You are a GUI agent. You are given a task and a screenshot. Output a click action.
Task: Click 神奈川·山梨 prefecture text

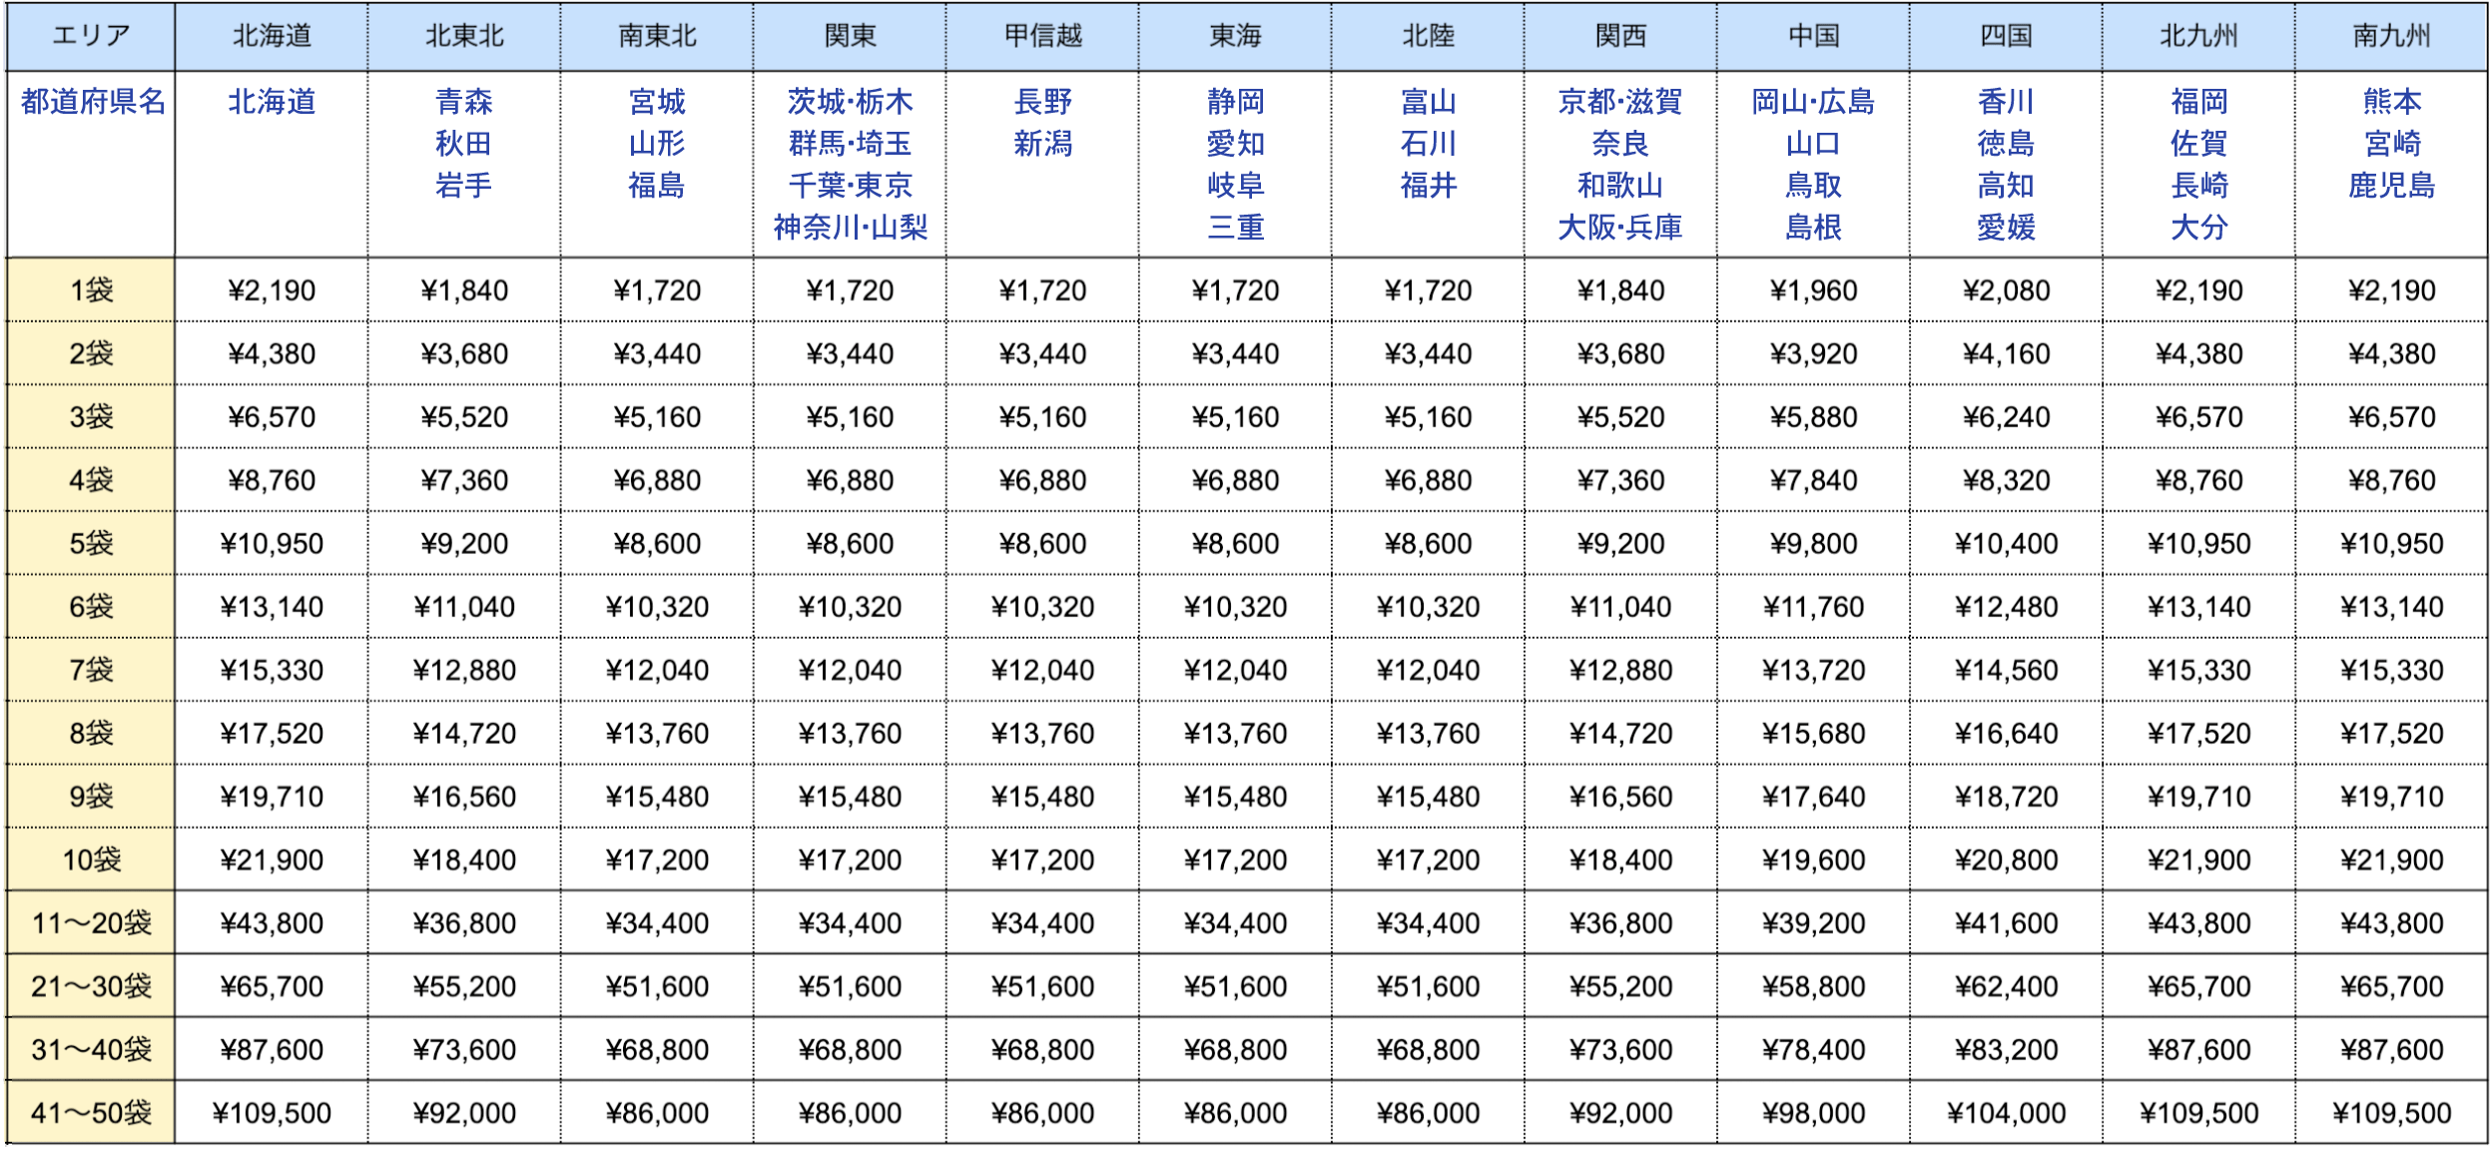850,228
